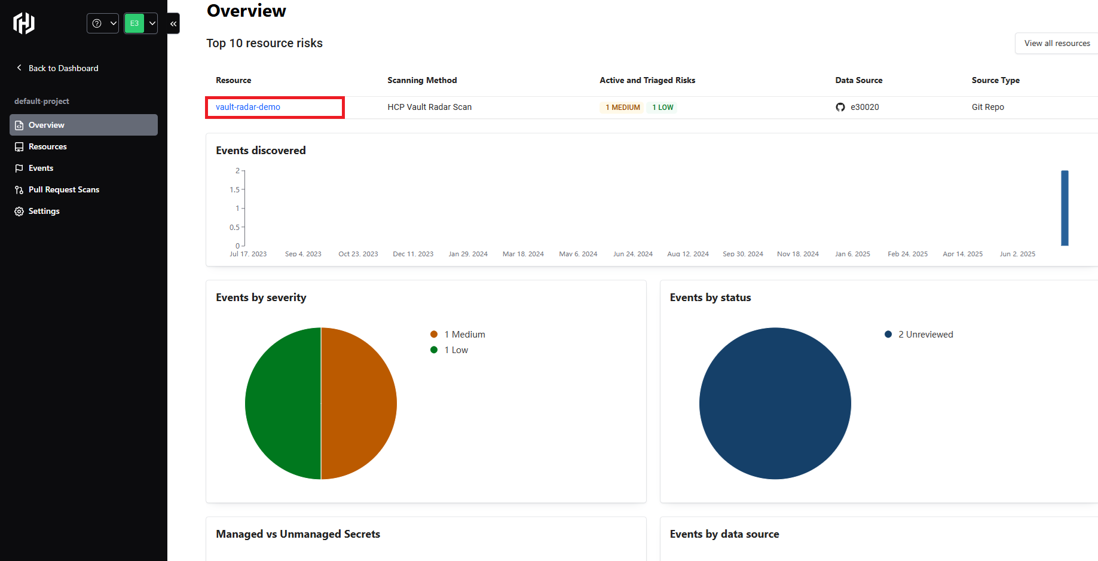Collapse the sidebar with double-chevron icon
The width and height of the screenshot is (1098, 561).
pyautogui.click(x=173, y=23)
